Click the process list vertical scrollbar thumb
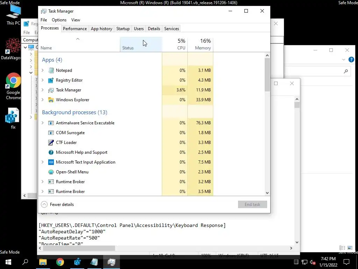Image resolution: width=358 pixels, height=269 pixels. (267, 75)
